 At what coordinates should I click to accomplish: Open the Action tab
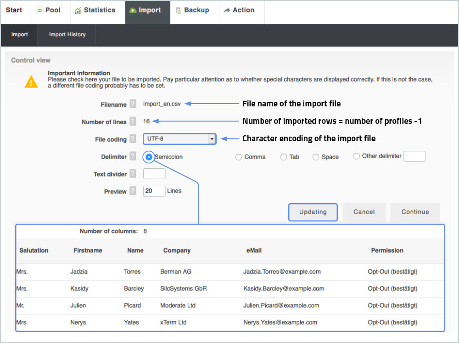(239, 10)
